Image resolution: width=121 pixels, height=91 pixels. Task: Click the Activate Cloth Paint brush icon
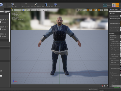point(36,5)
